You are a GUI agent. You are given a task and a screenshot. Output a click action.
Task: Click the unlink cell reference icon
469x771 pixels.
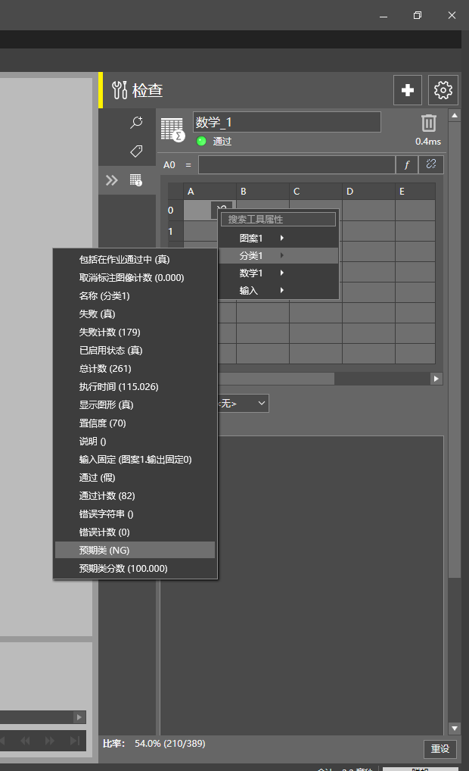click(x=430, y=164)
